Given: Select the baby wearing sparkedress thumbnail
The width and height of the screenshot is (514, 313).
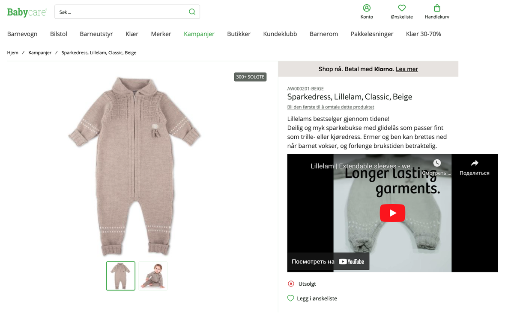Looking at the screenshot, I should click(x=153, y=276).
